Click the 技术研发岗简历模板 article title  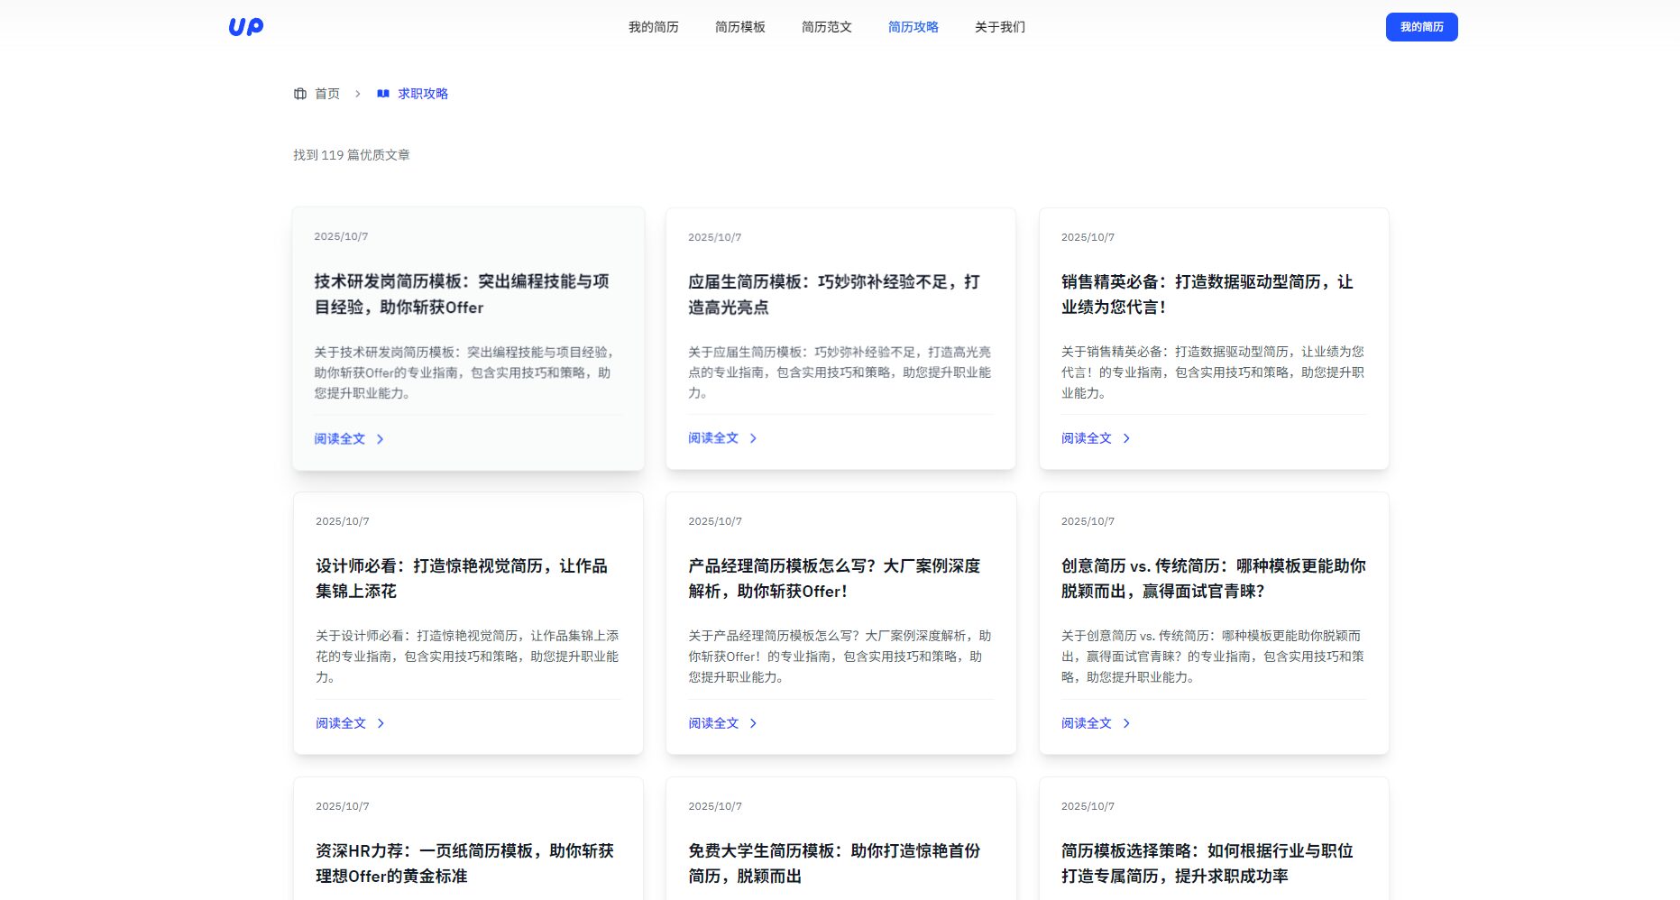pyautogui.click(x=461, y=294)
